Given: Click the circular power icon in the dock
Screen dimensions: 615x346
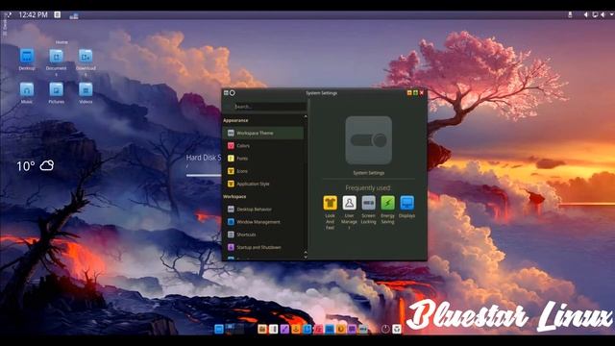Looking at the screenshot, I should 385,329.
